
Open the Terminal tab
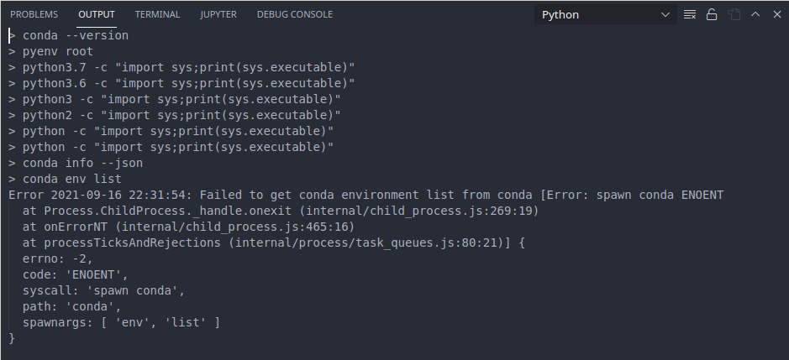tap(157, 14)
